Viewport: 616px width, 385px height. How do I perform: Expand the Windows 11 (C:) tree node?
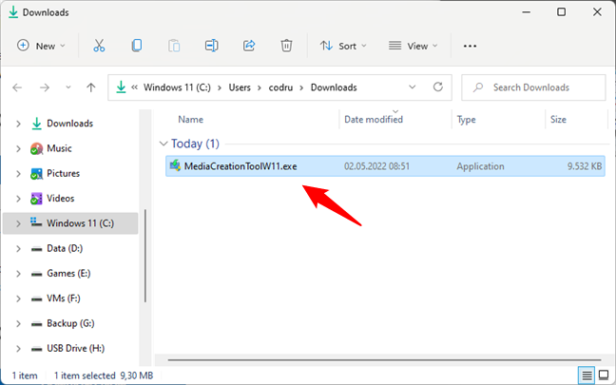18,223
